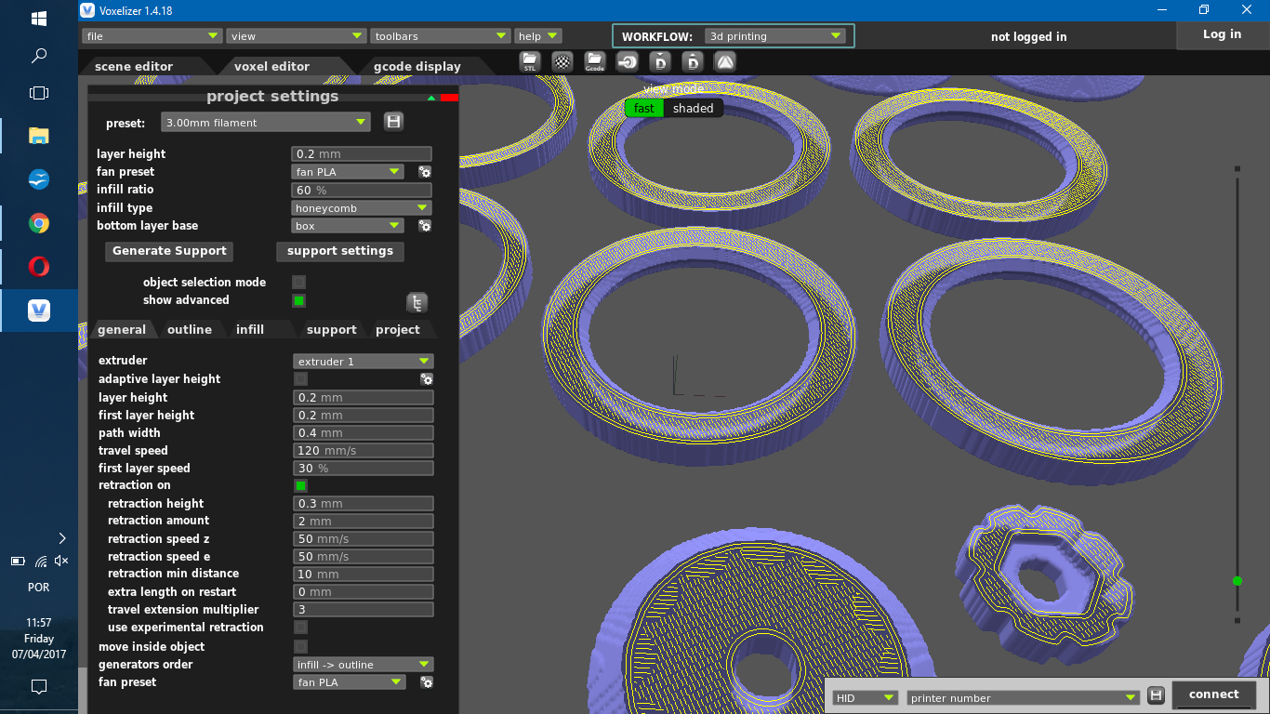Image resolution: width=1270 pixels, height=714 pixels.
Task: Open the view menu
Action: coord(297,36)
